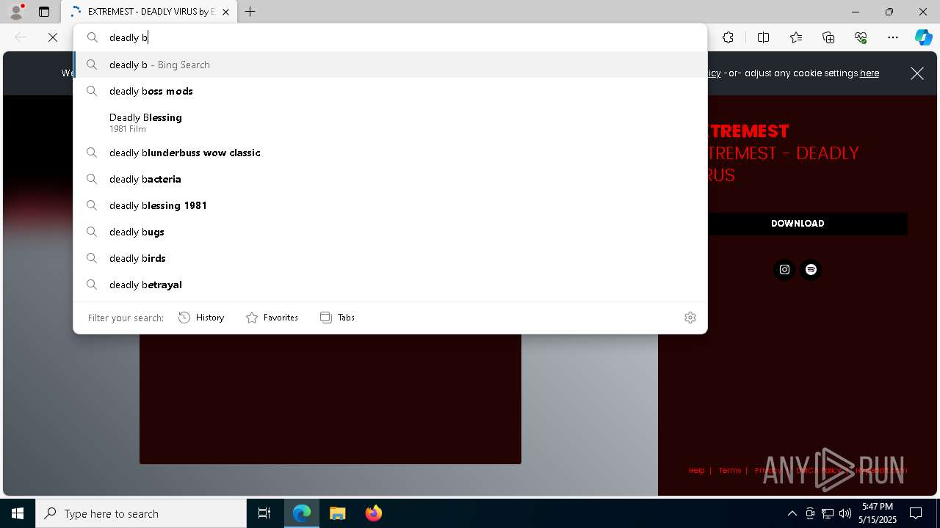Open Favorites star list icon
The width and height of the screenshot is (940, 528).
[x=796, y=37]
